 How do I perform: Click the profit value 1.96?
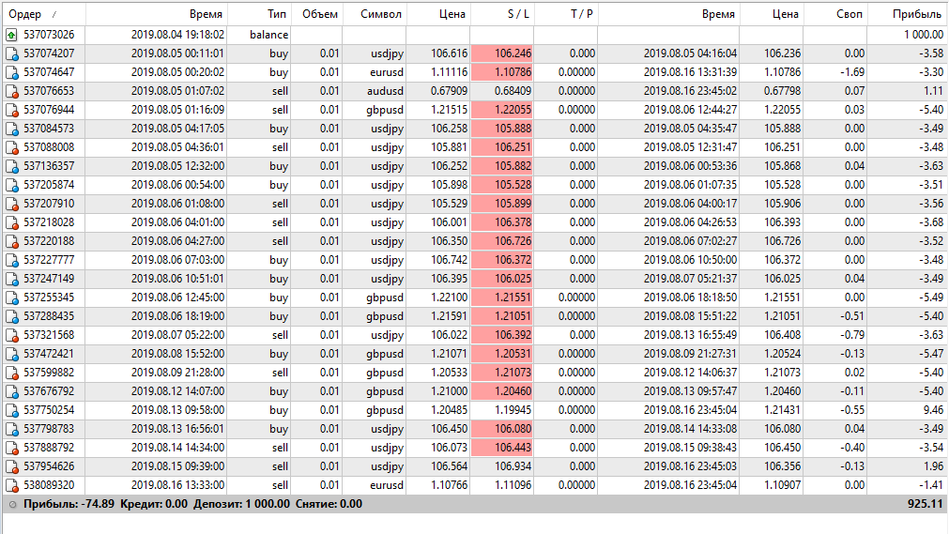[x=933, y=466]
